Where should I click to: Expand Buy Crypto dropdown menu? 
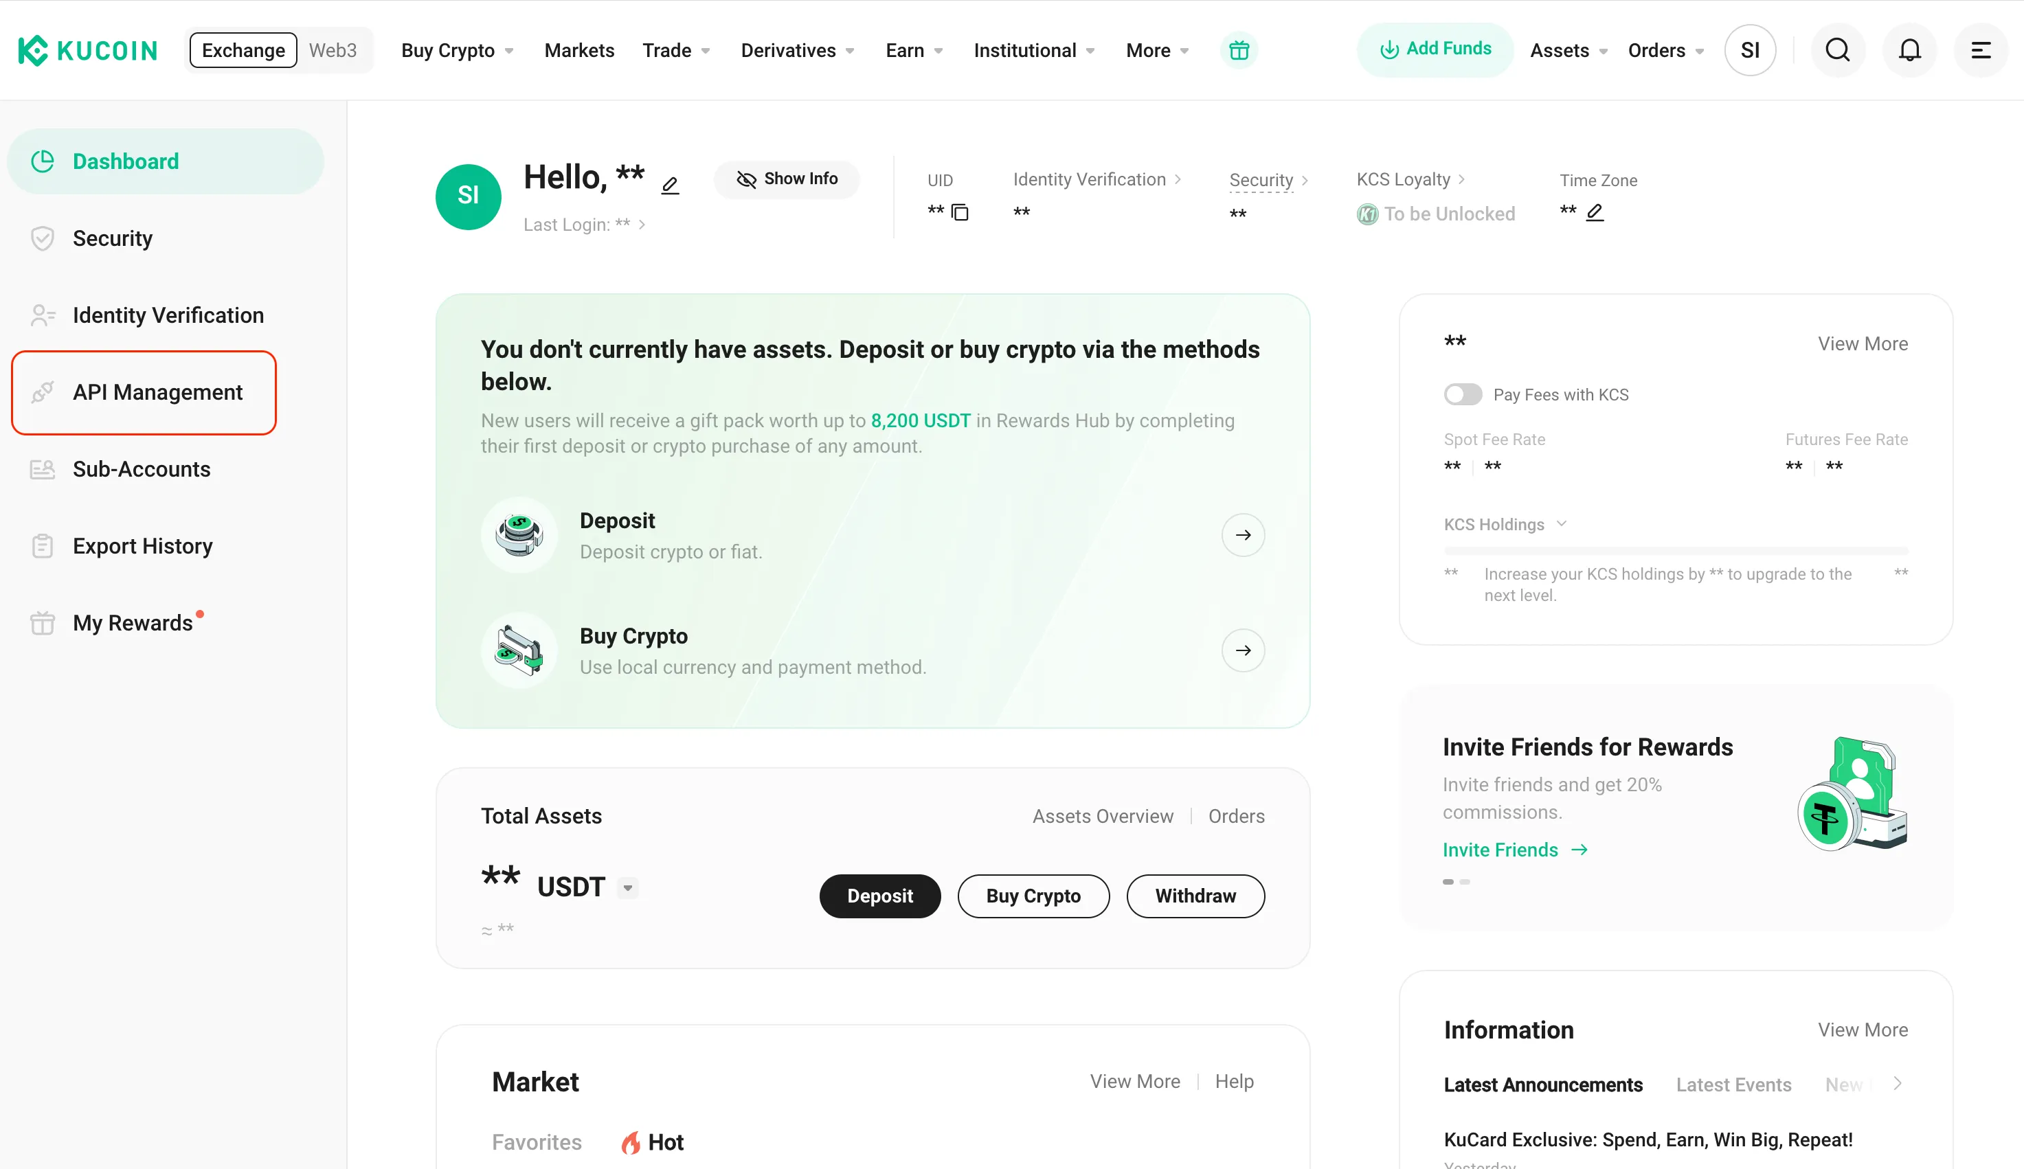pyautogui.click(x=458, y=51)
